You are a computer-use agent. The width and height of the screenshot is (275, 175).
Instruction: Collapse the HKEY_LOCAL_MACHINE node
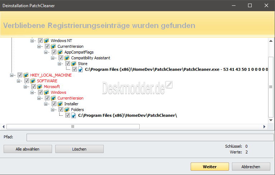[11, 75]
